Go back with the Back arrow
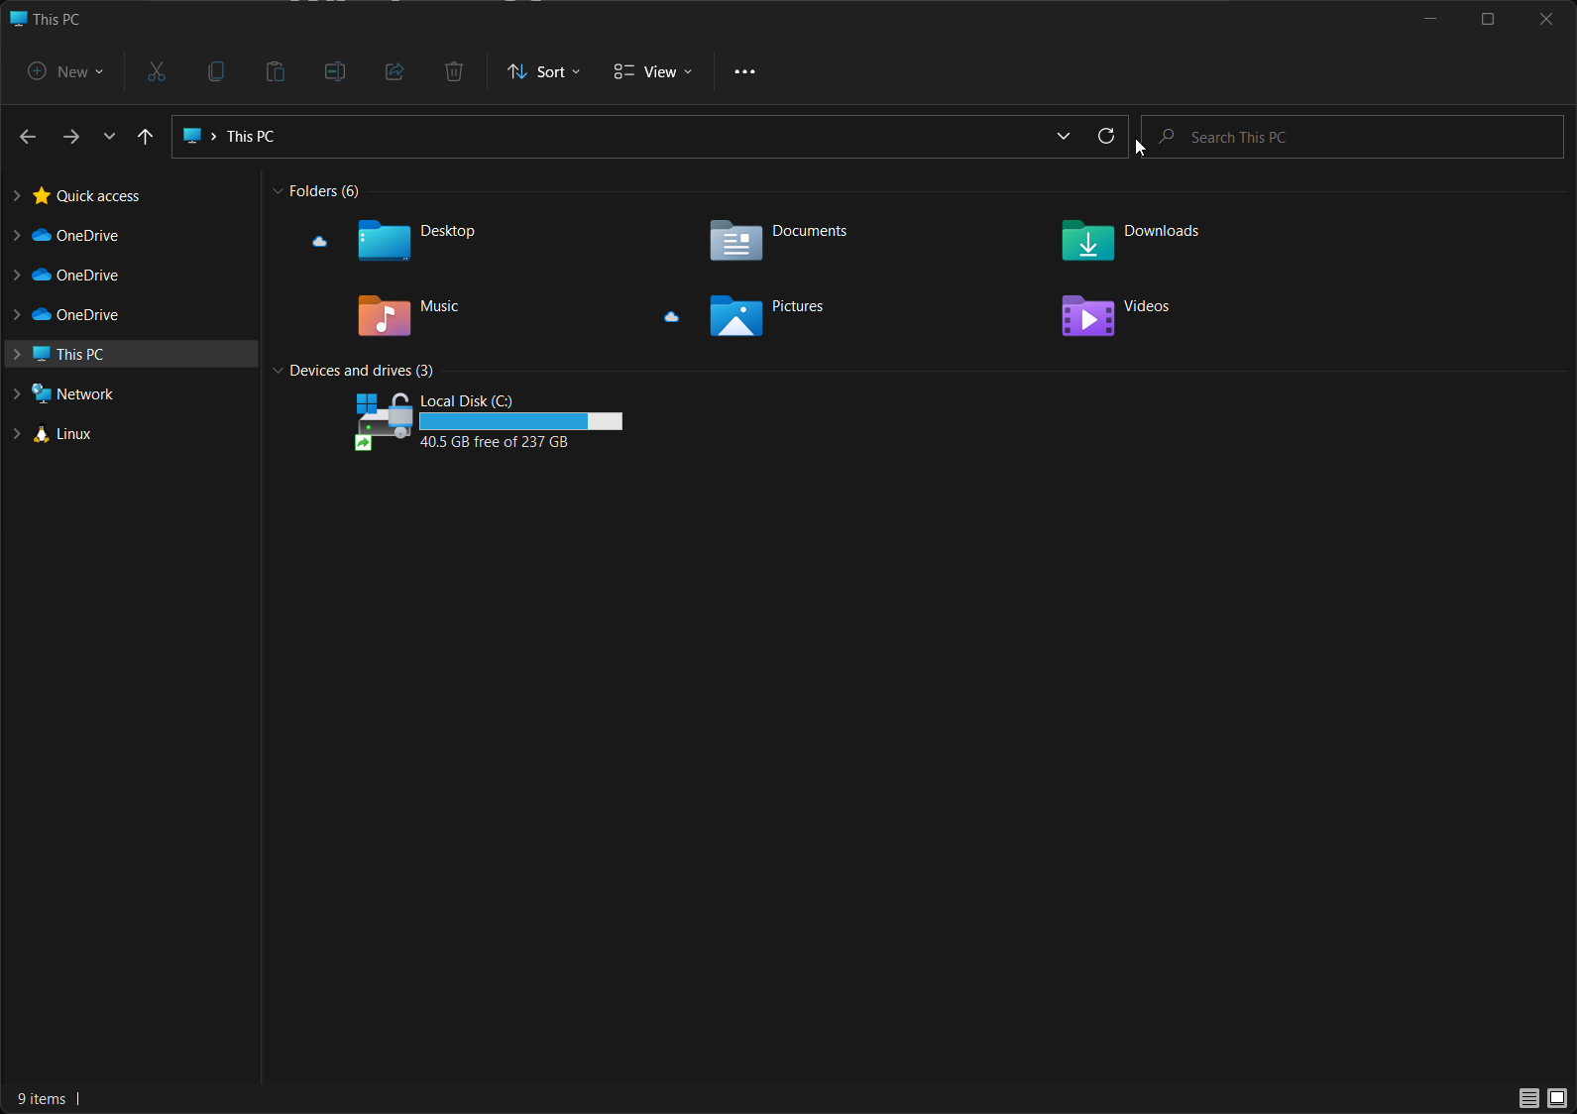The height and width of the screenshot is (1114, 1577). pos(28,137)
